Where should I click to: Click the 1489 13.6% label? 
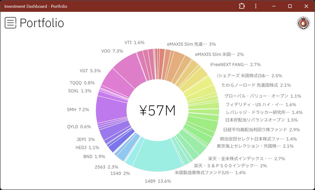[x=158, y=181]
